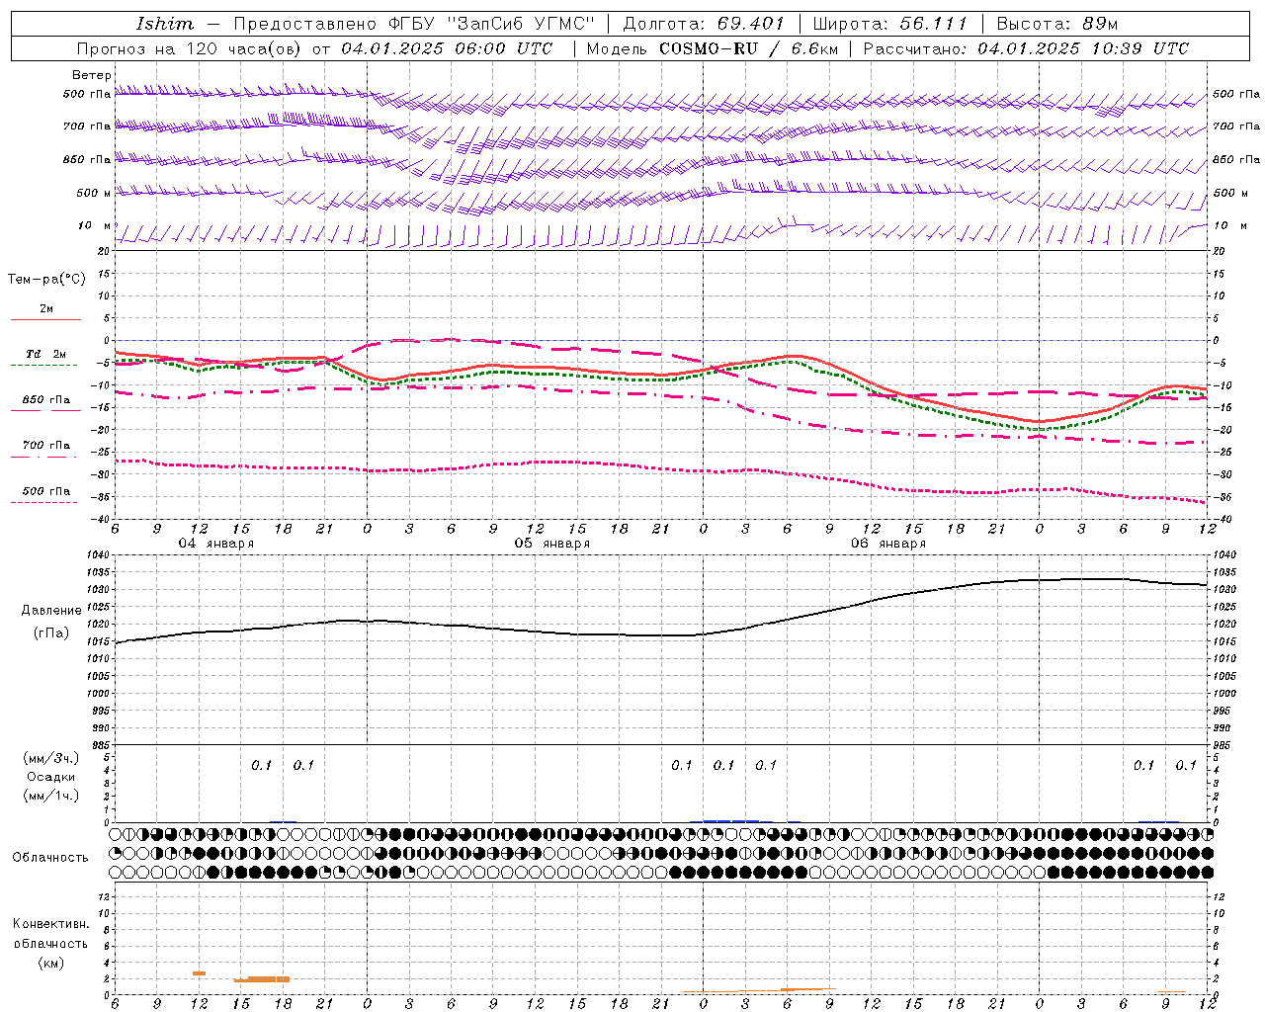Click the "Высота: 89м" header field

coord(1056,24)
